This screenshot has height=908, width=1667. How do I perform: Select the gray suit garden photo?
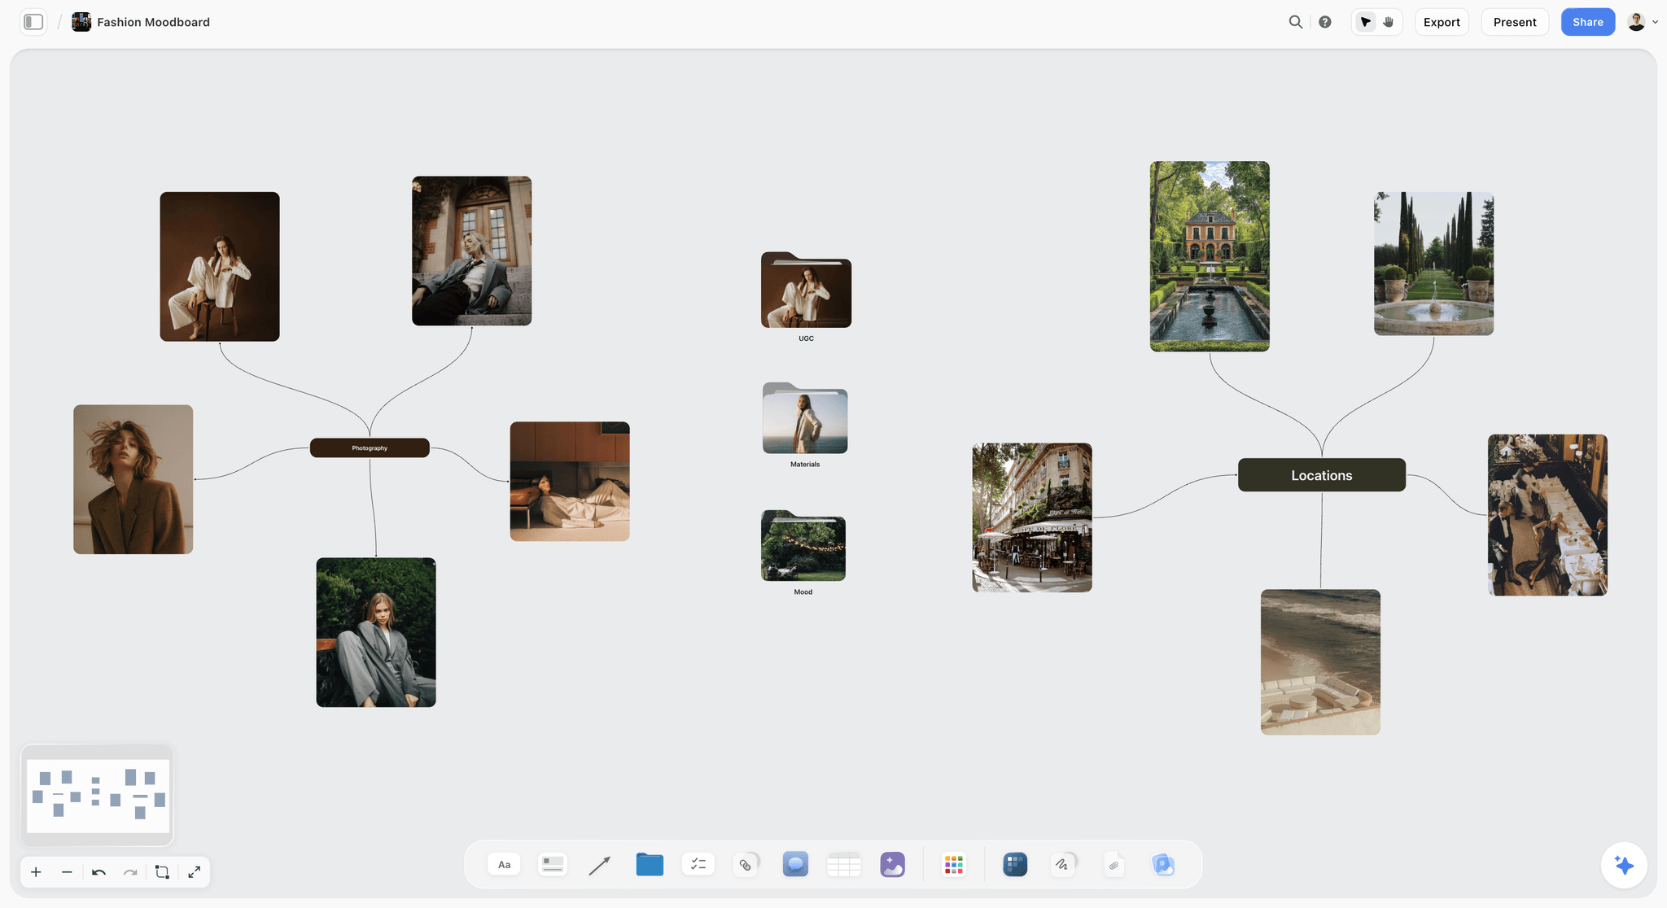[x=376, y=632]
